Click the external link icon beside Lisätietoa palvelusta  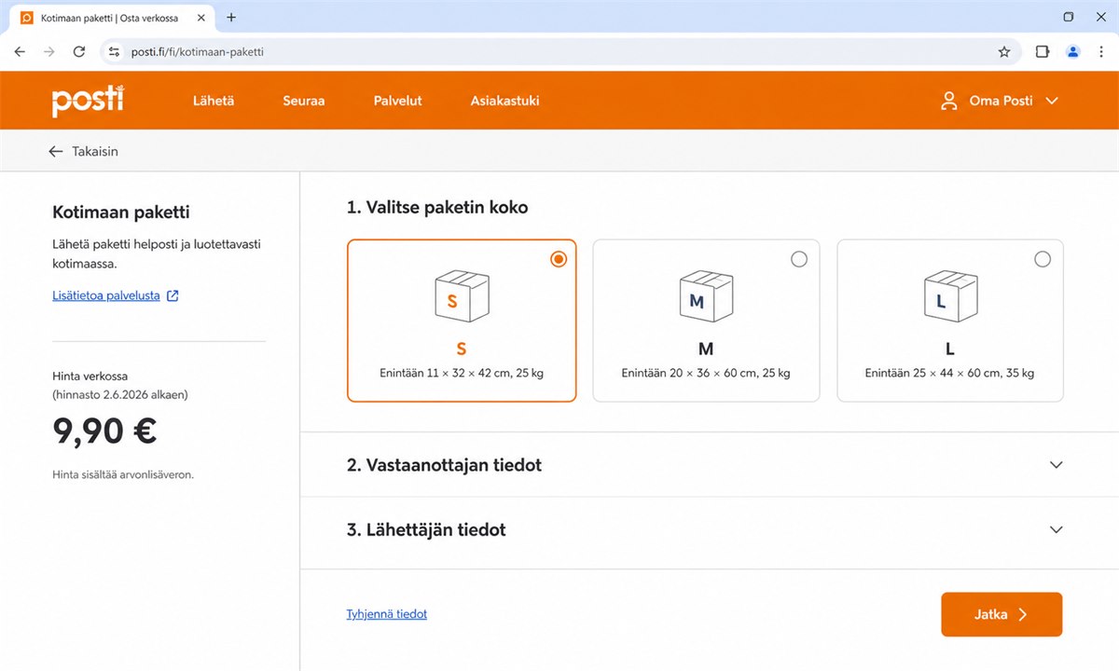click(173, 295)
